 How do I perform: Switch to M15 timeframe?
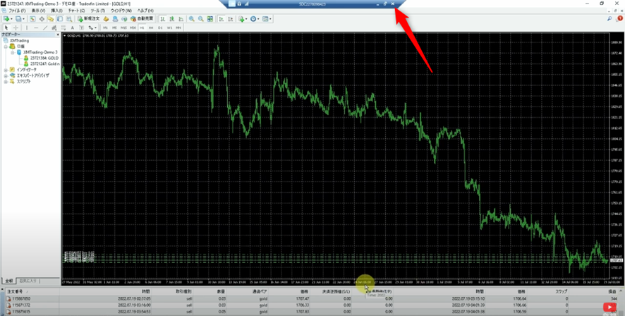(x=123, y=28)
